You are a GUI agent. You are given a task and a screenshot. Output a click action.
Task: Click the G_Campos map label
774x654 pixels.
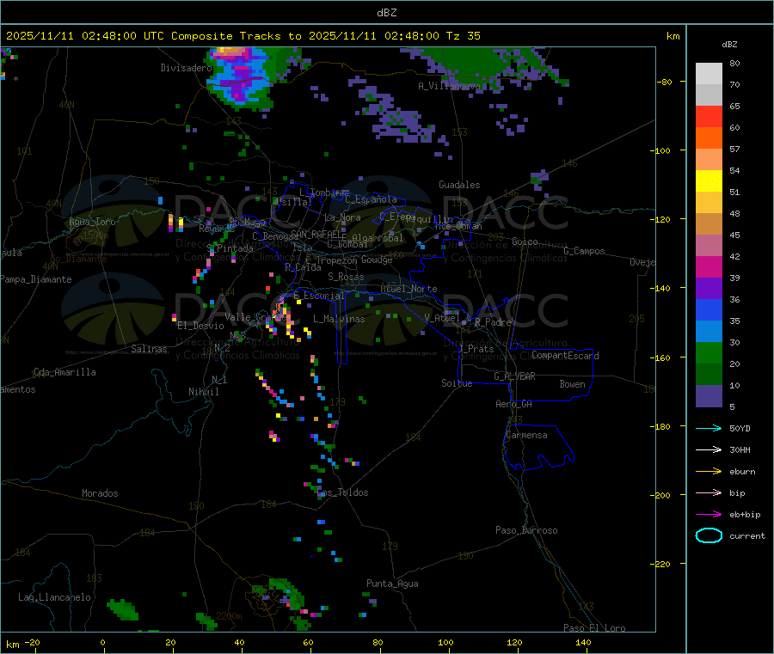tap(584, 251)
